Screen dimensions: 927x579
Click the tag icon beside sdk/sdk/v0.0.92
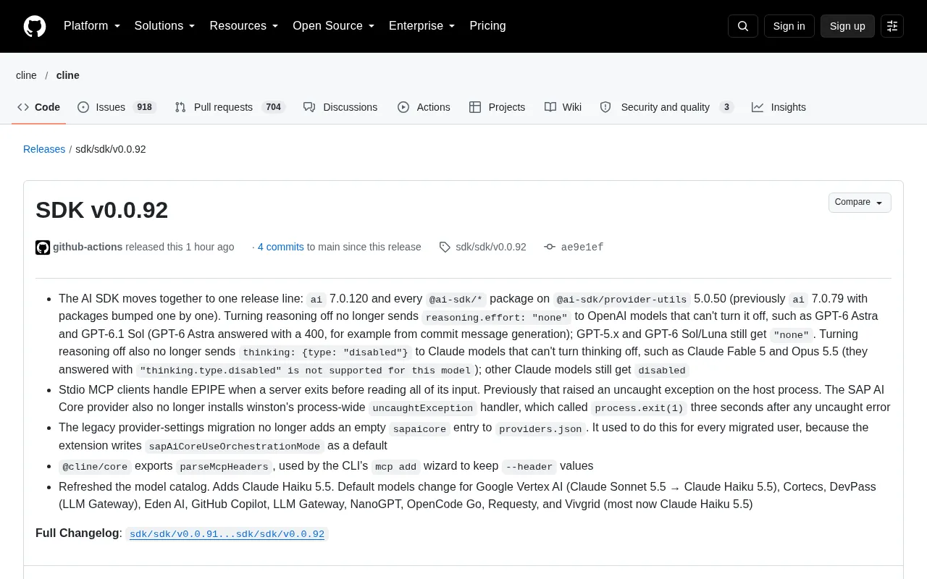pyautogui.click(x=445, y=247)
